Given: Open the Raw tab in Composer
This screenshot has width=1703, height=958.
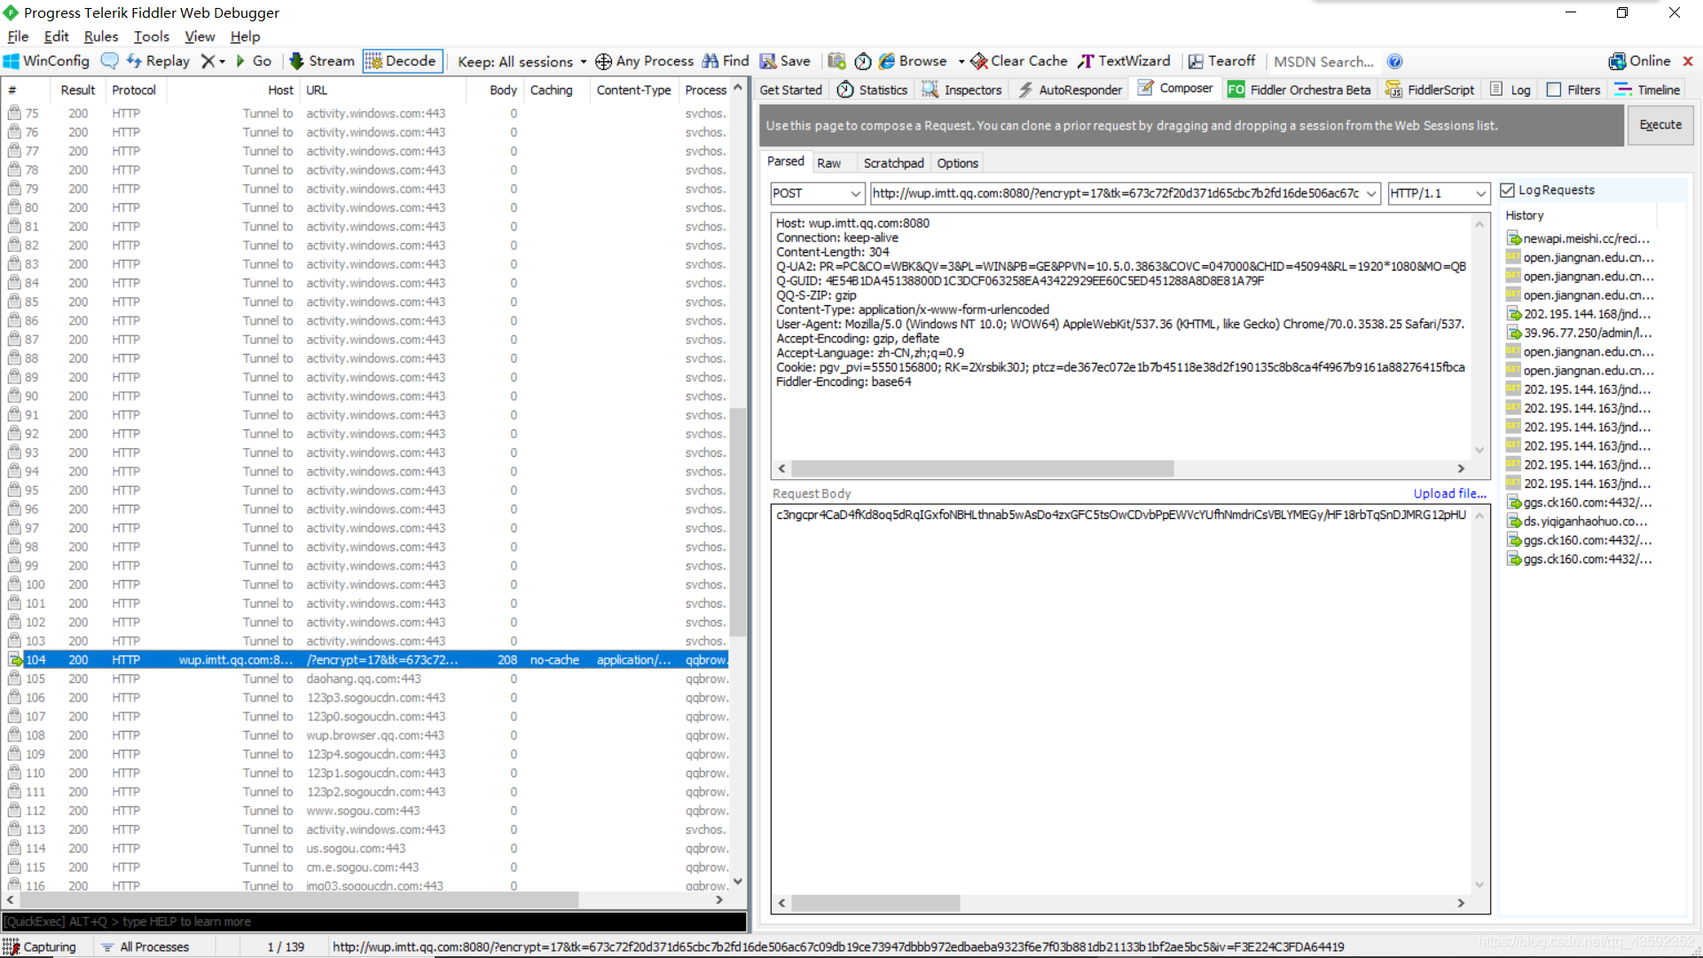Looking at the screenshot, I should click(828, 162).
